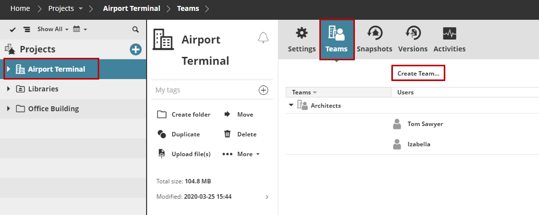539x215 pixels.
Task: Click the notification bell icon
Action: (x=264, y=38)
